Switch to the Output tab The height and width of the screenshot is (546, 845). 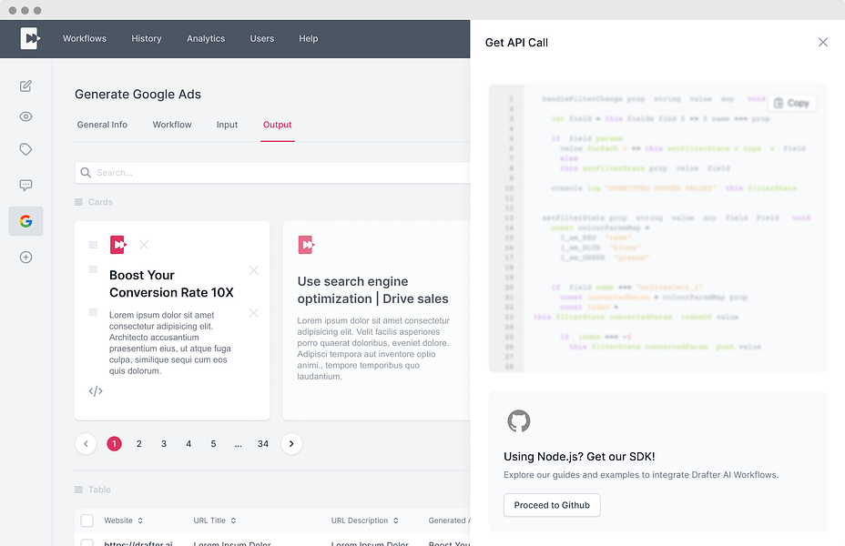[x=278, y=125]
